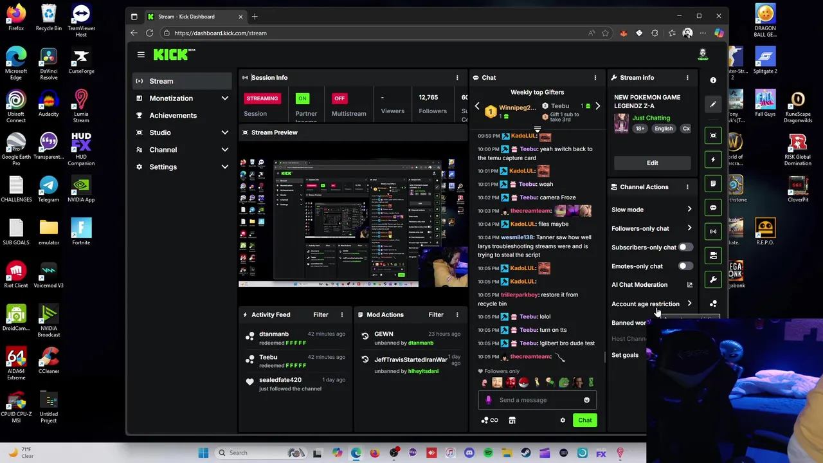This screenshot has height=463, width=823.
Task: Click the Stream Preview thumbnail
Action: [353, 222]
